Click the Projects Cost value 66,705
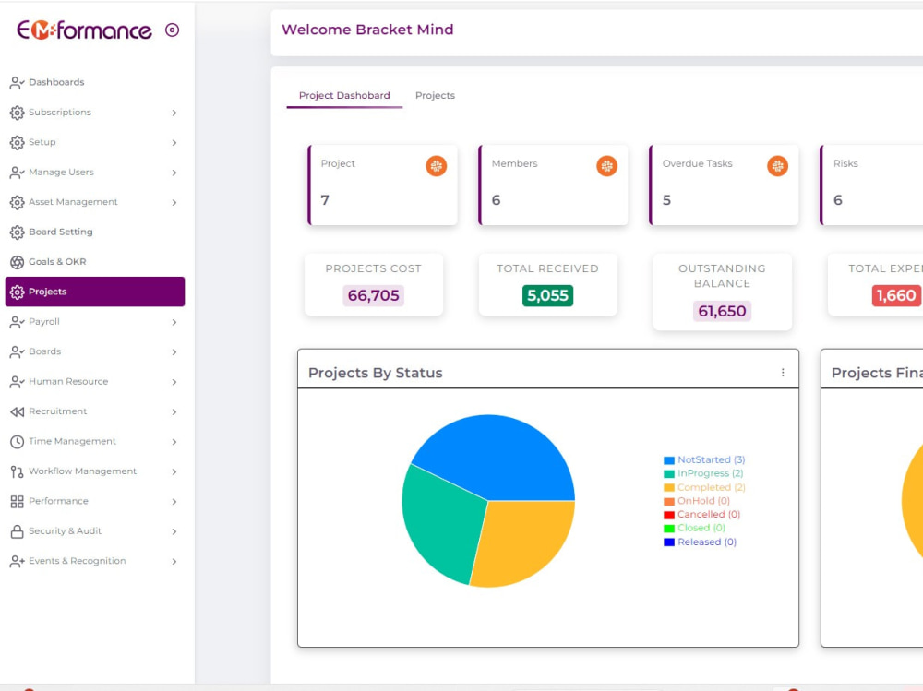 point(373,295)
